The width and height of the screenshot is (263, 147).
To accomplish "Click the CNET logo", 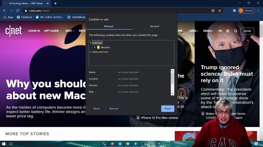I will click(x=14, y=31).
